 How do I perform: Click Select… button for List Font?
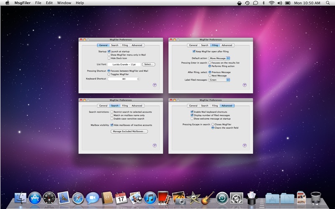[149, 64]
